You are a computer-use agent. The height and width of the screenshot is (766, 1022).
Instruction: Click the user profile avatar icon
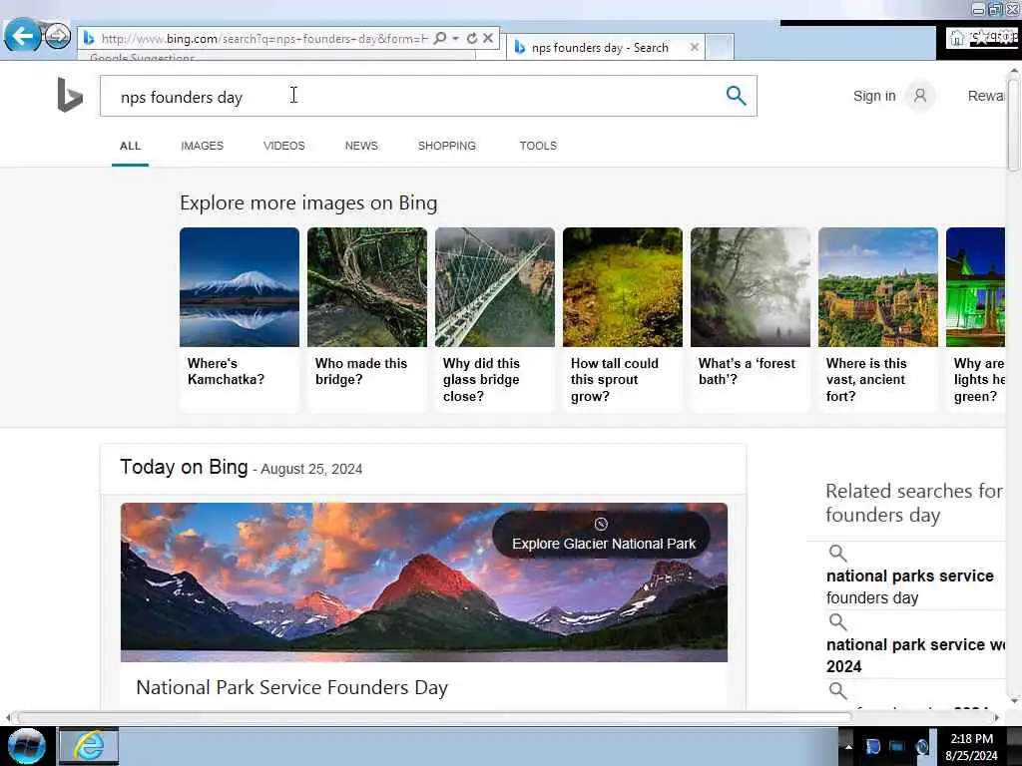tap(919, 96)
